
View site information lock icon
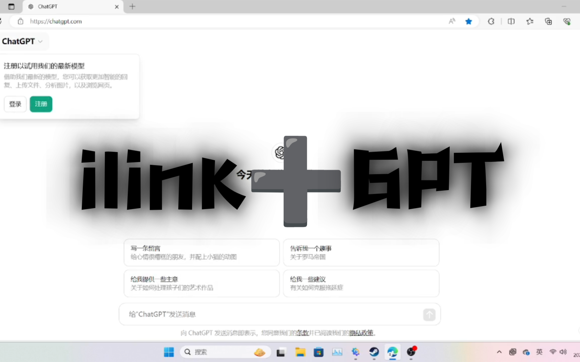(x=20, y=21)
